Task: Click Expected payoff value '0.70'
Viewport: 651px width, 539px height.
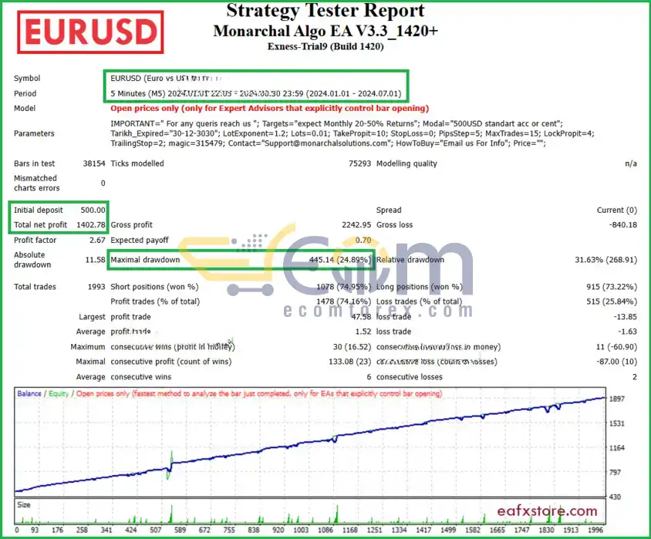Action: [x=363, y=241]
